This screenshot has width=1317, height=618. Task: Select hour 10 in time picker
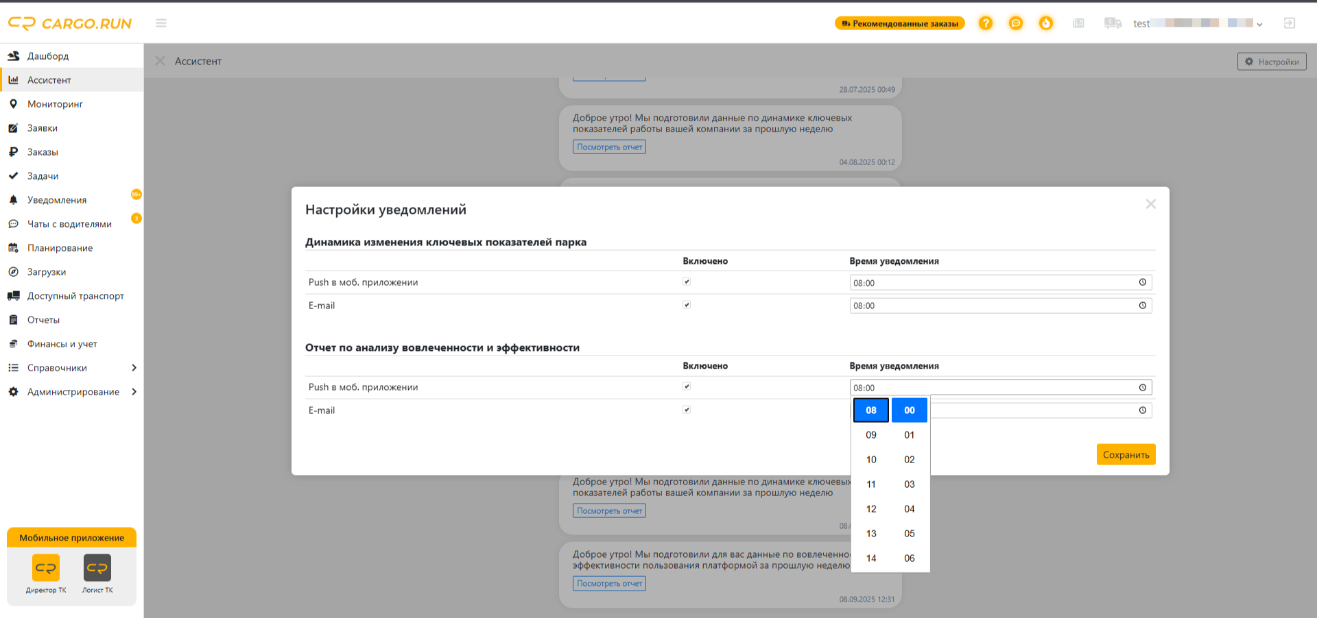tap(871, 460)
